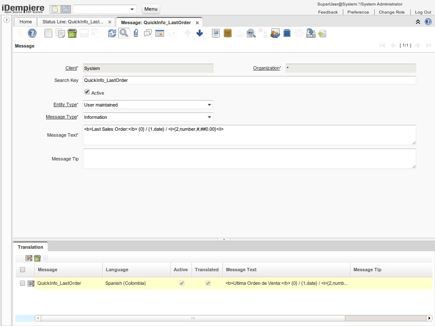
Task: Toggle select-all checkbox in the translation grid header
Action: tap(23, 270)
